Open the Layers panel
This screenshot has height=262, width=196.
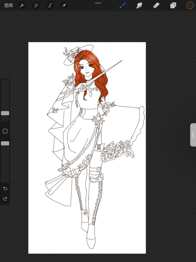pyautogui.click(x=173, y=5)
